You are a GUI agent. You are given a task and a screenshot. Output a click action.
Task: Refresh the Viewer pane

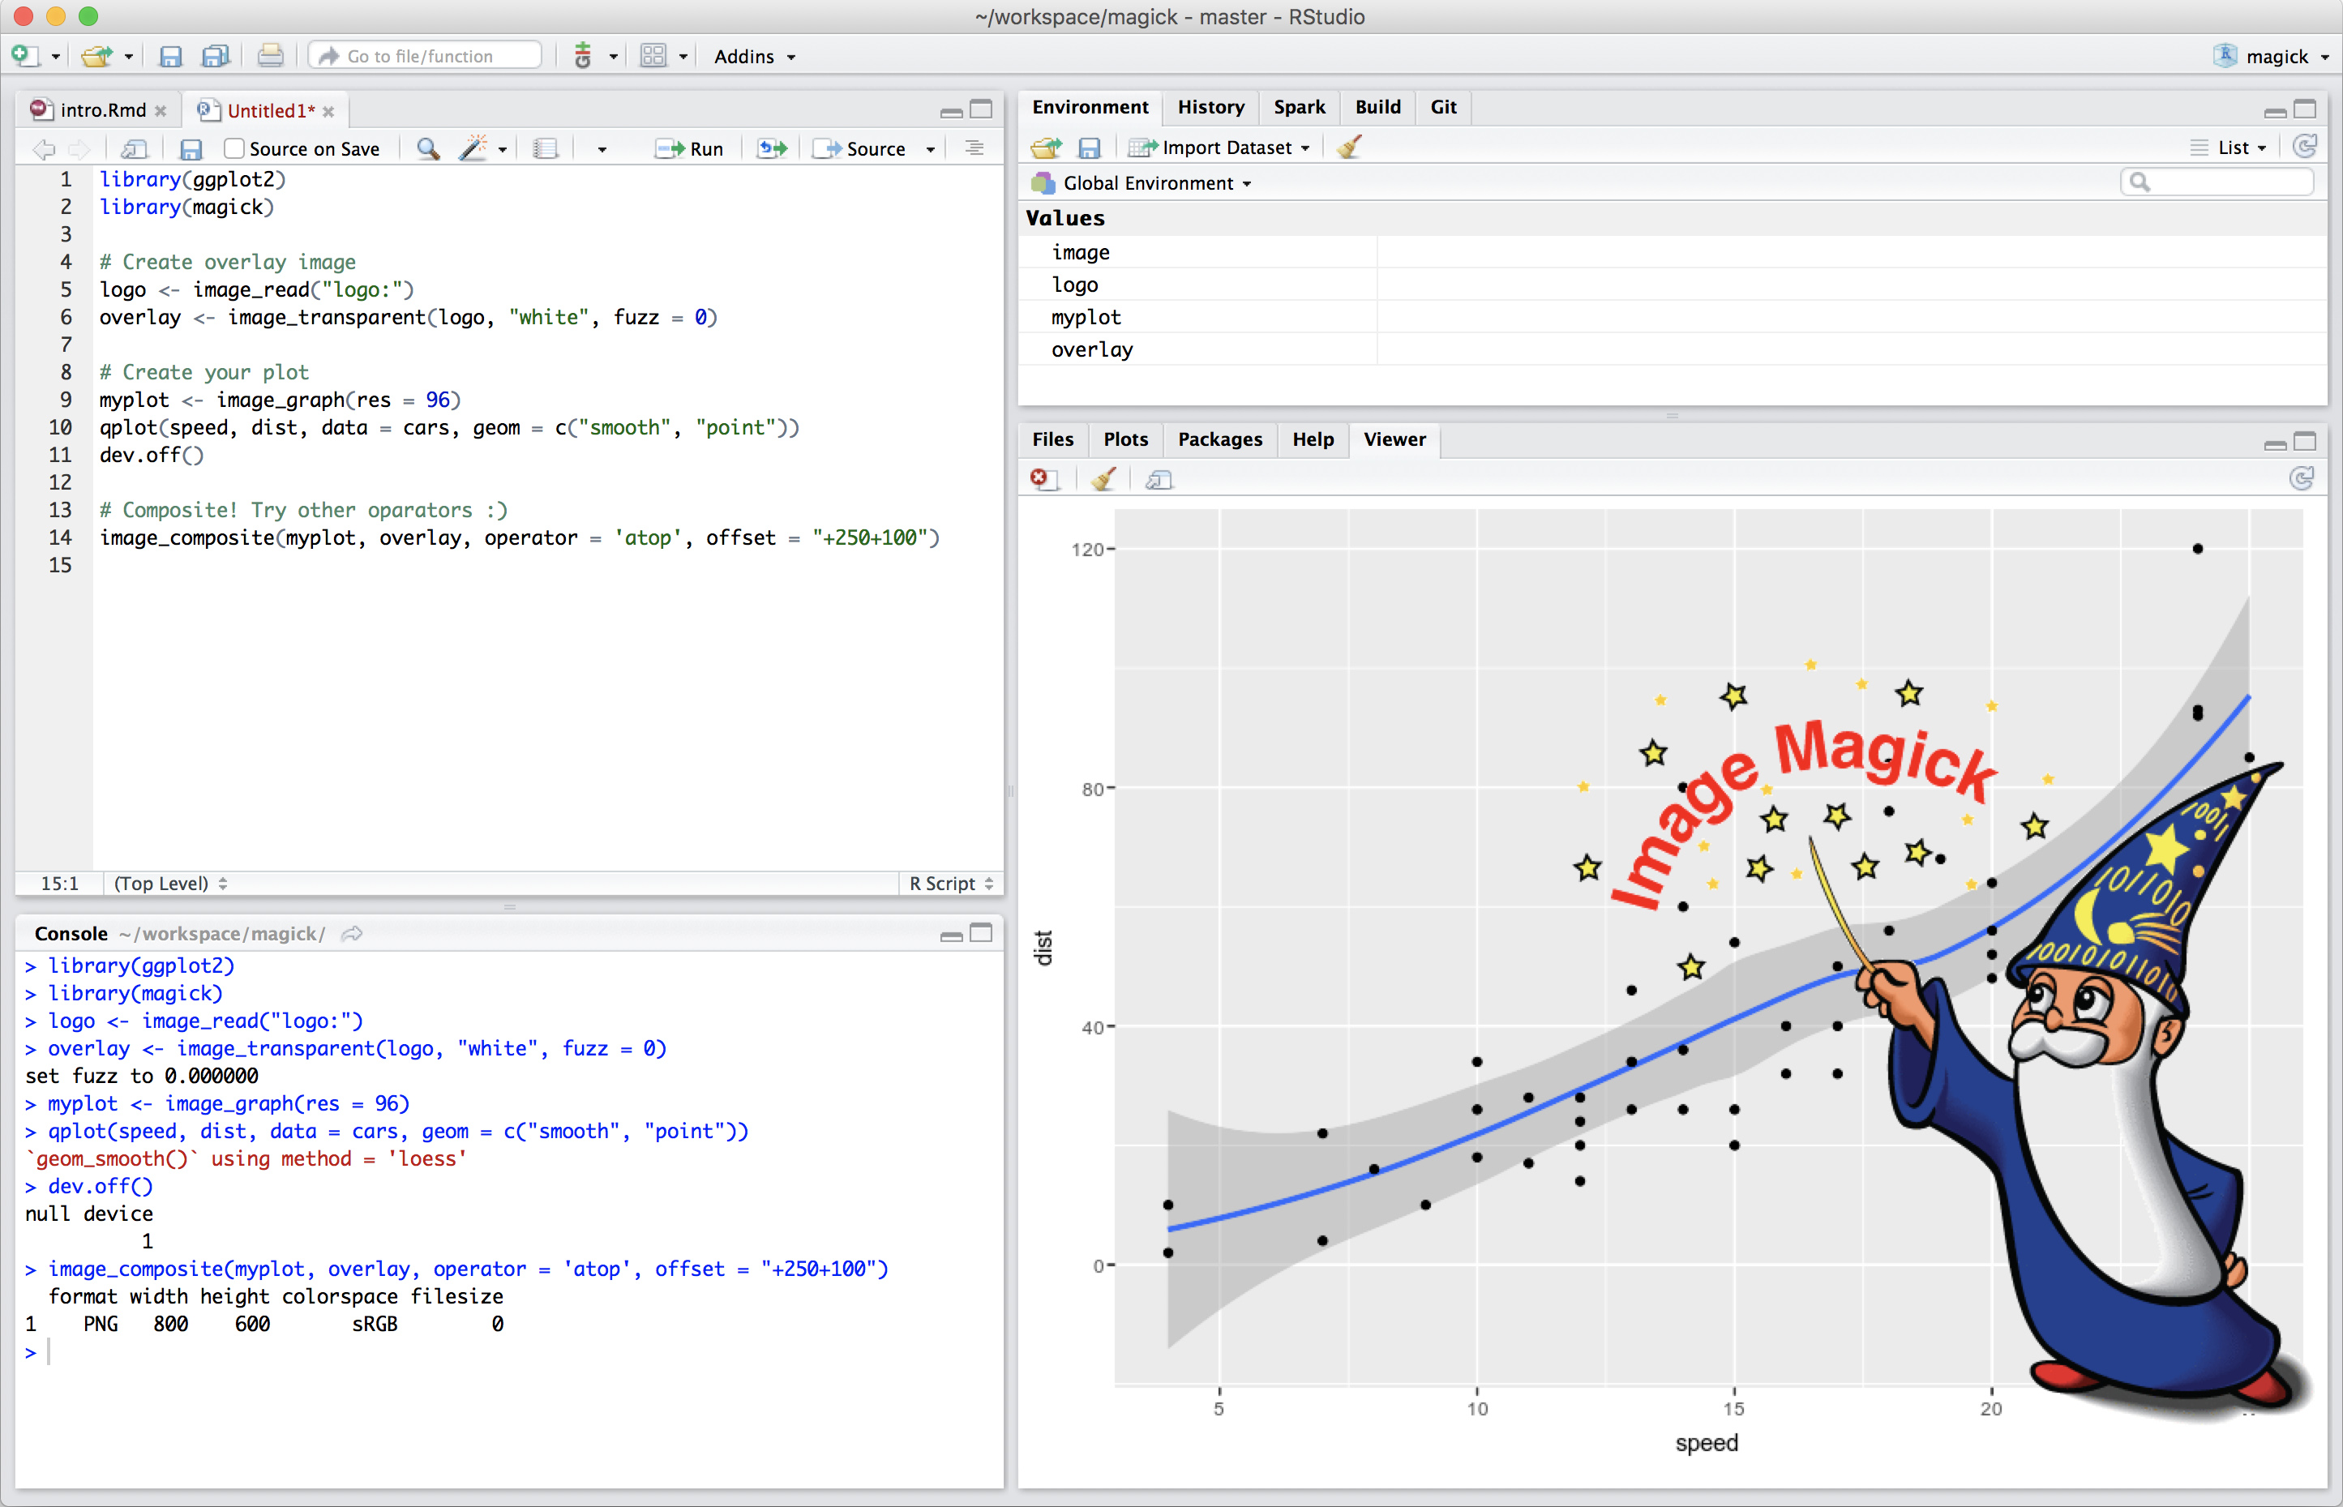pos(2302,478)
